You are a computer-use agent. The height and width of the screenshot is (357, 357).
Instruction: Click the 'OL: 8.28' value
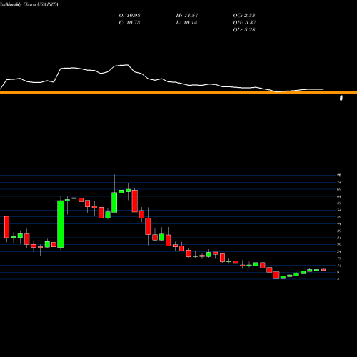click(x=244, y=30)
